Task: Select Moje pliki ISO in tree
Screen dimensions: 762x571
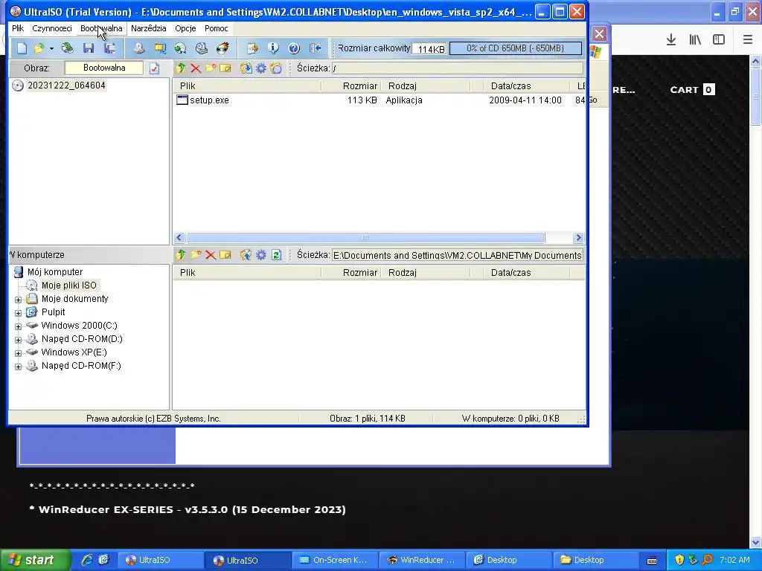Action: click(69, 285)
